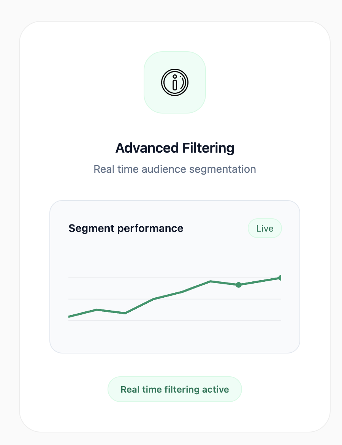Click the left starting point of the trend line
342x445 pixels.
tap(70, 316)
